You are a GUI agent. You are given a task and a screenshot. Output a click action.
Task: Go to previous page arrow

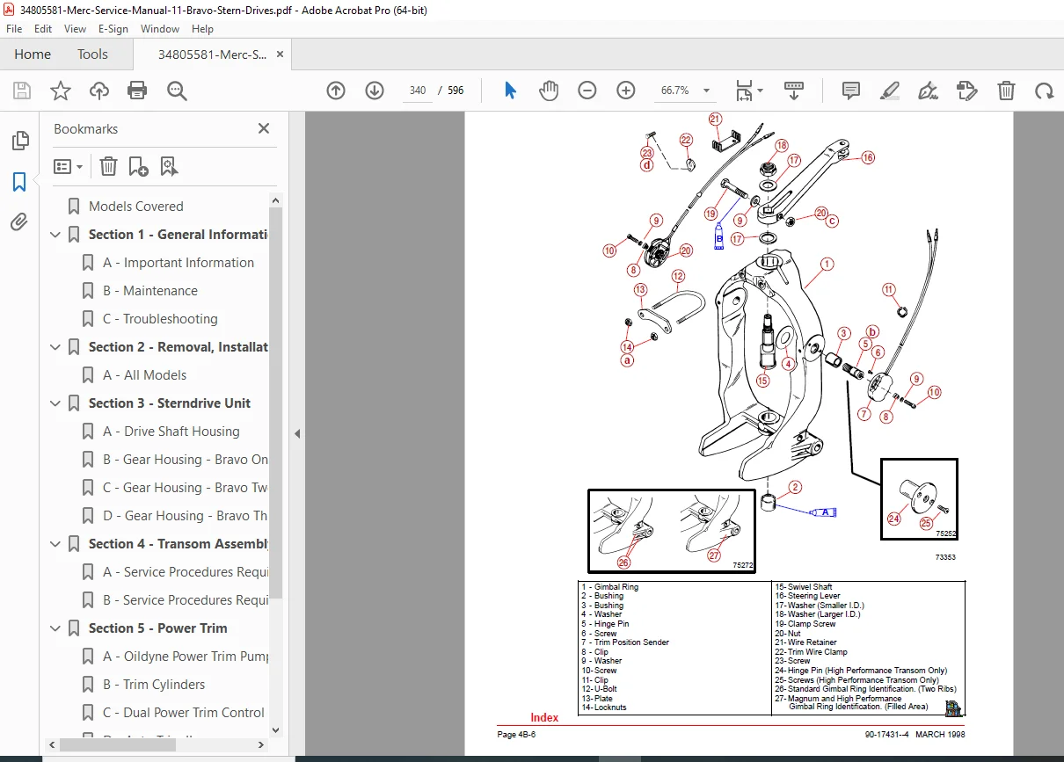(x=336, y=91)
